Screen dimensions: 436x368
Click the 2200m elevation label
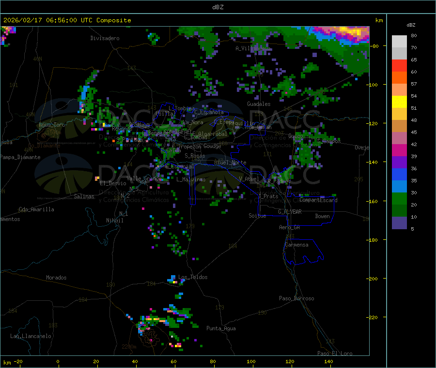click(x=129, y=347)
